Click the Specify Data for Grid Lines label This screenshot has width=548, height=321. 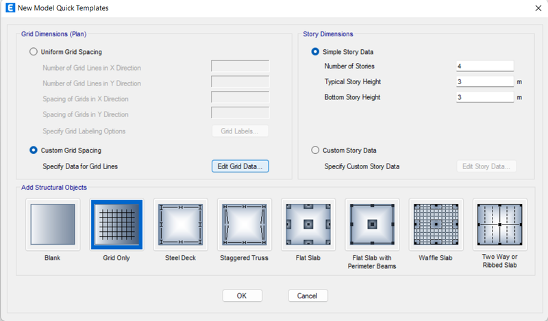click(x=80, y=166)
